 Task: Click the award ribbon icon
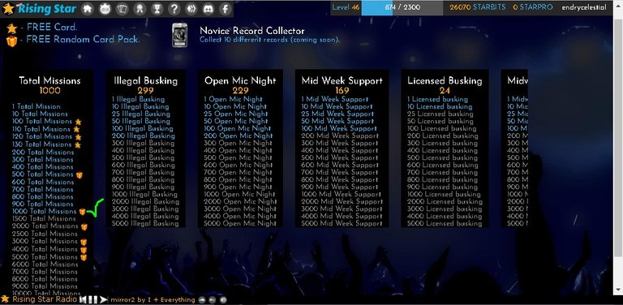(140, 8)
